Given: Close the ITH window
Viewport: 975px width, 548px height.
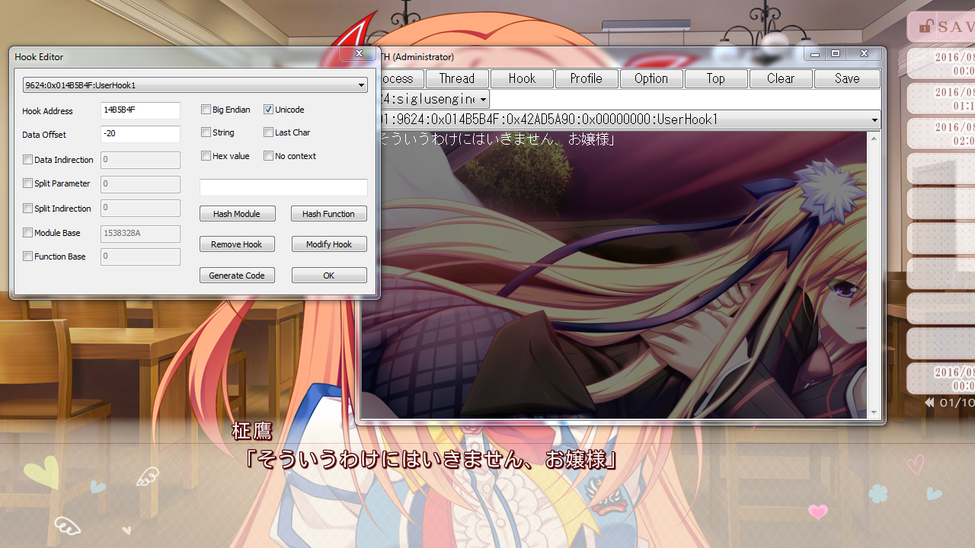Looking at the screenshot, I should click(x=864, y=54).
